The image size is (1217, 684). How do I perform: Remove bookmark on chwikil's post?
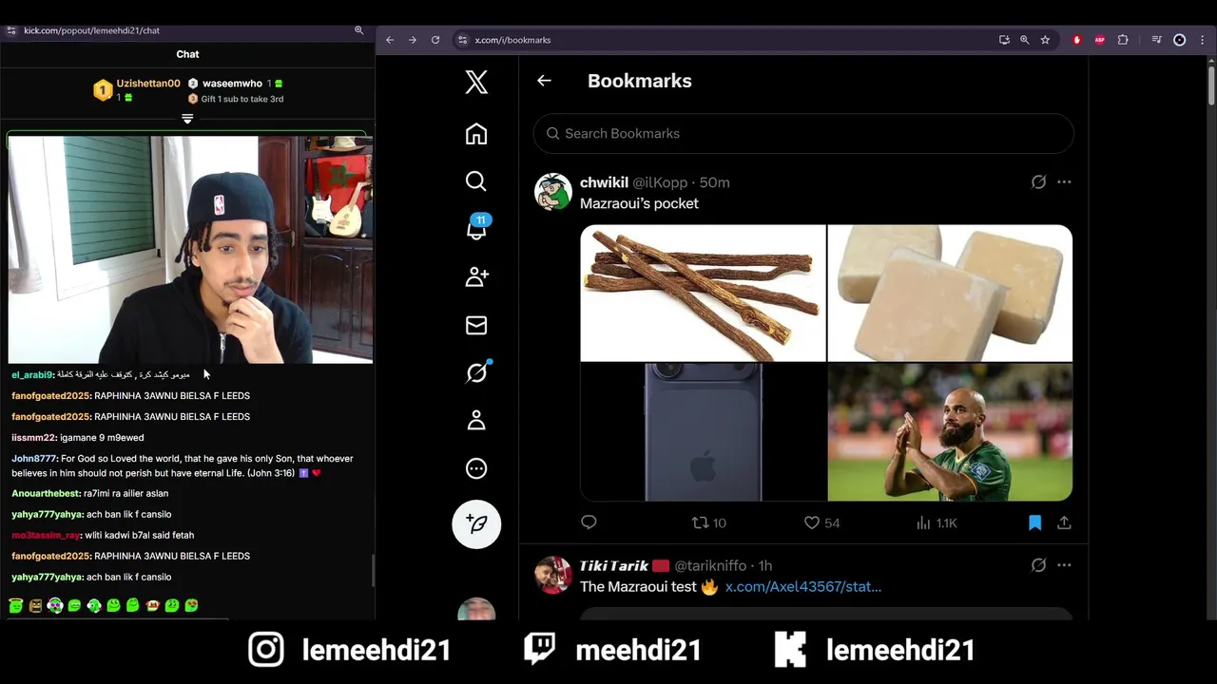tap(1035, 522)
